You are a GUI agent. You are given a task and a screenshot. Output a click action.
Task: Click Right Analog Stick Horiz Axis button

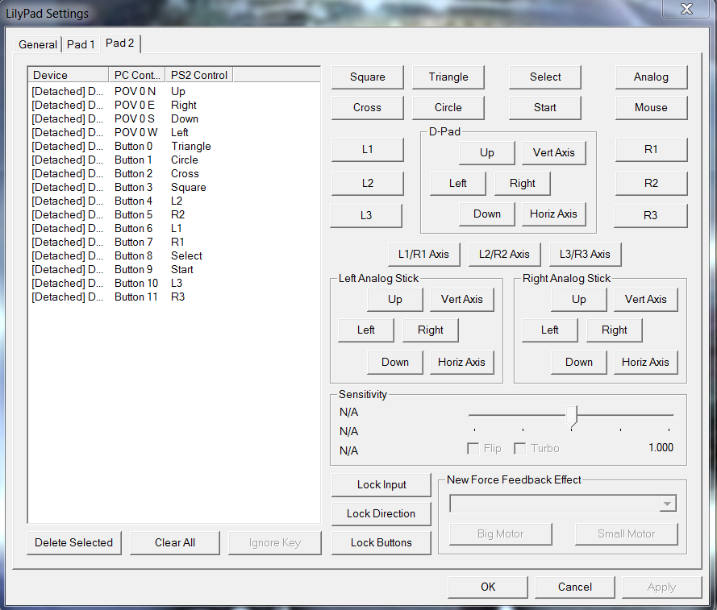646,362
